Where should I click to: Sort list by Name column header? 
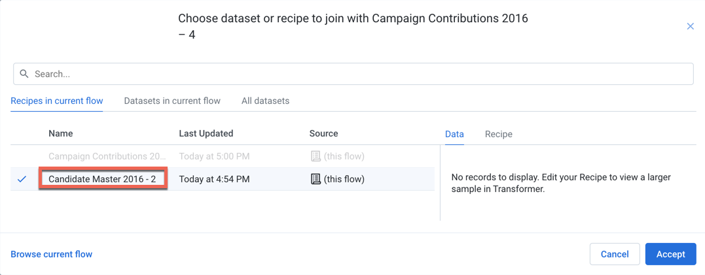pos(61,133)
